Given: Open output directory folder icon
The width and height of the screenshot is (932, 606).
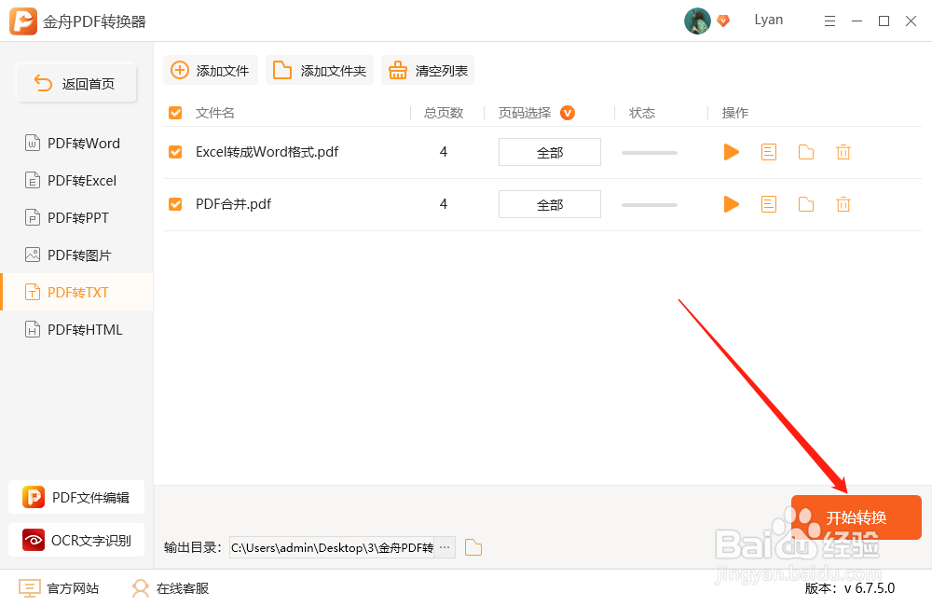Looking at the screenshot, I should 473,547.
